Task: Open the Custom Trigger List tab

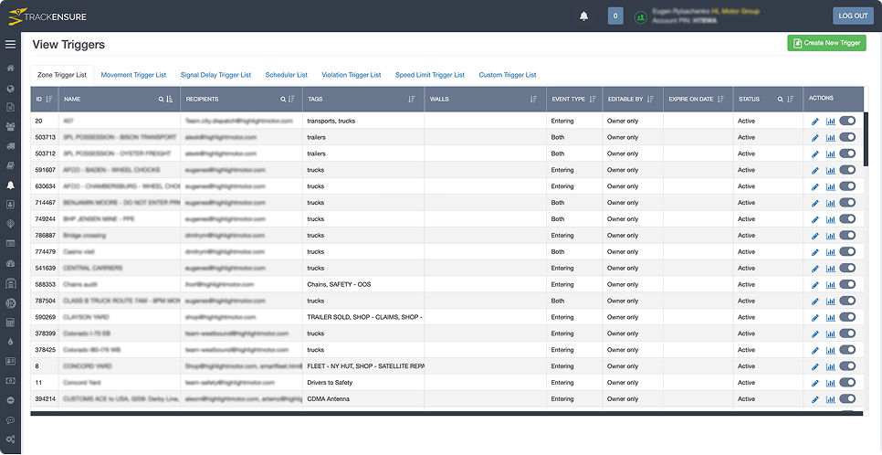Action: 508,75
